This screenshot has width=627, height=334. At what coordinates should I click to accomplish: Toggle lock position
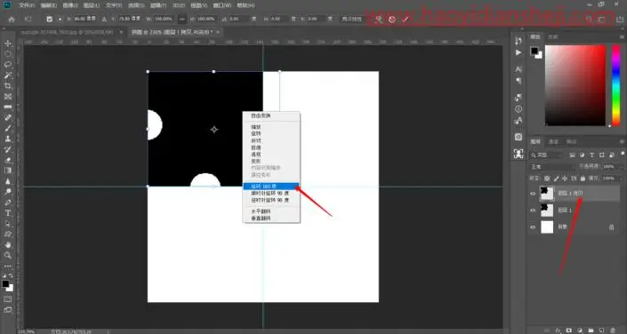(x=565, y=179)
